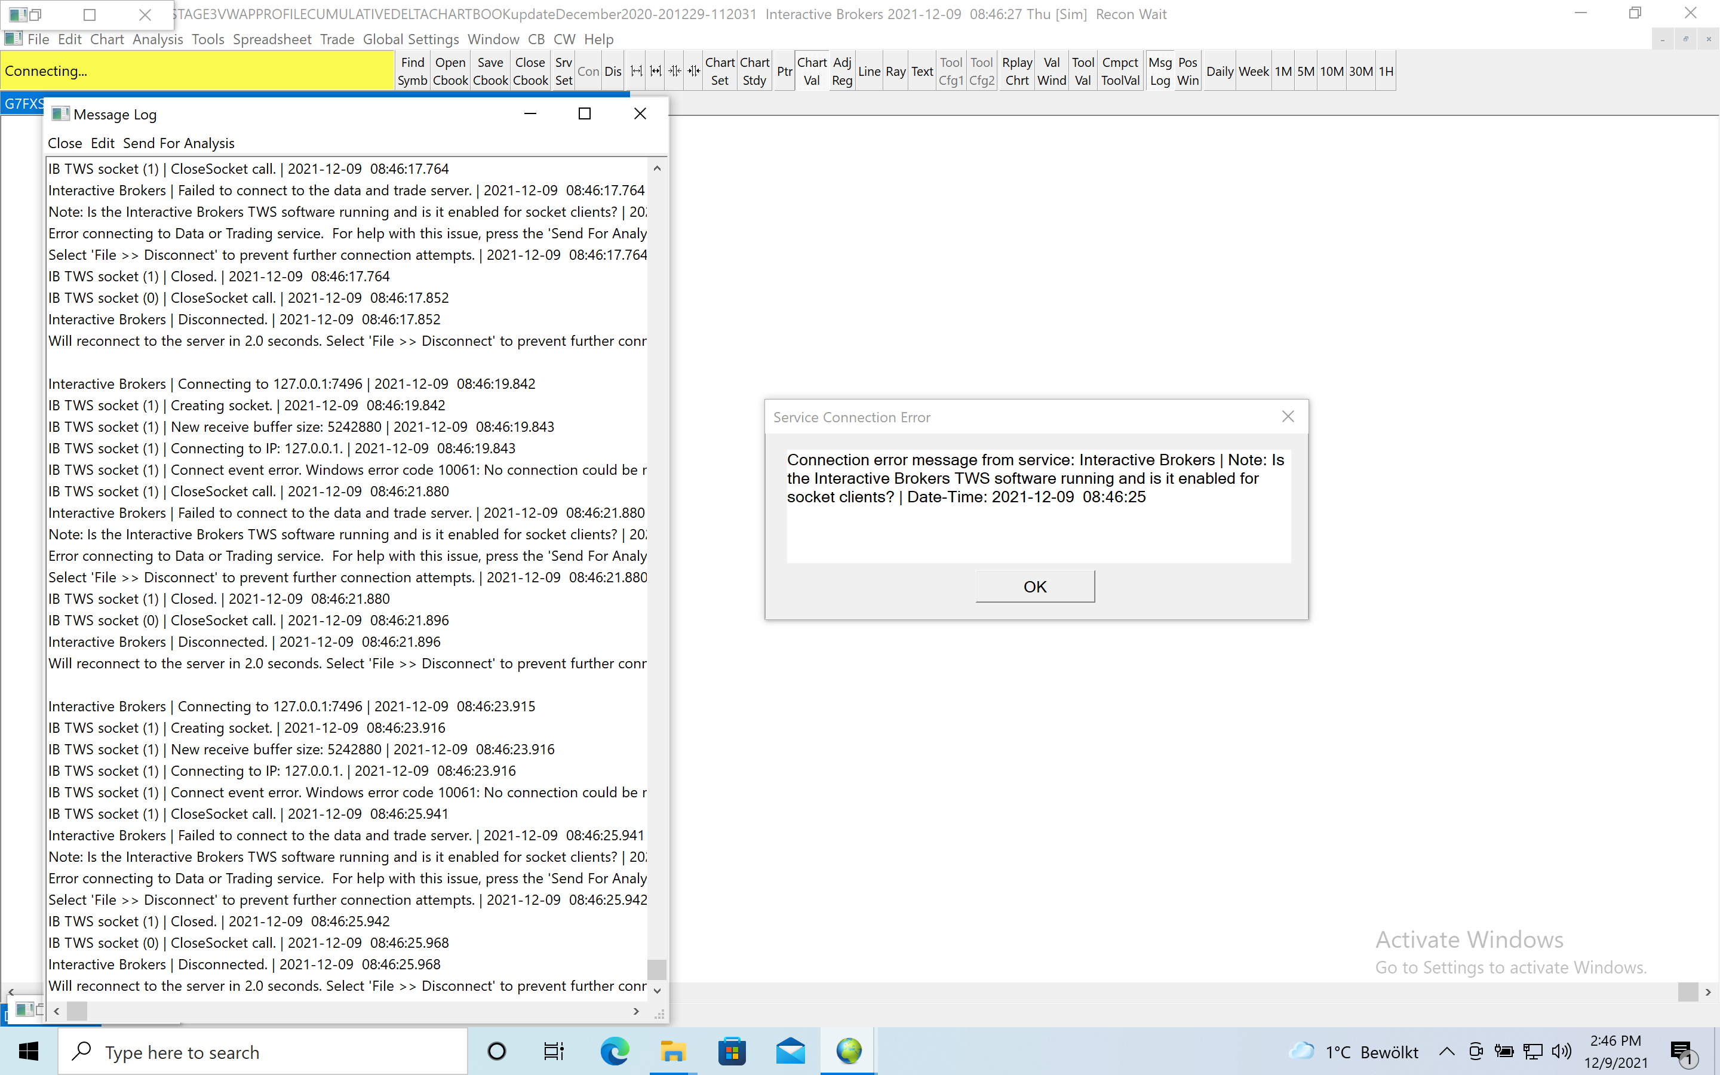Select the Ptr pointer tool
Viewport: 1720px width, 1075px height.
click(784, 71)
